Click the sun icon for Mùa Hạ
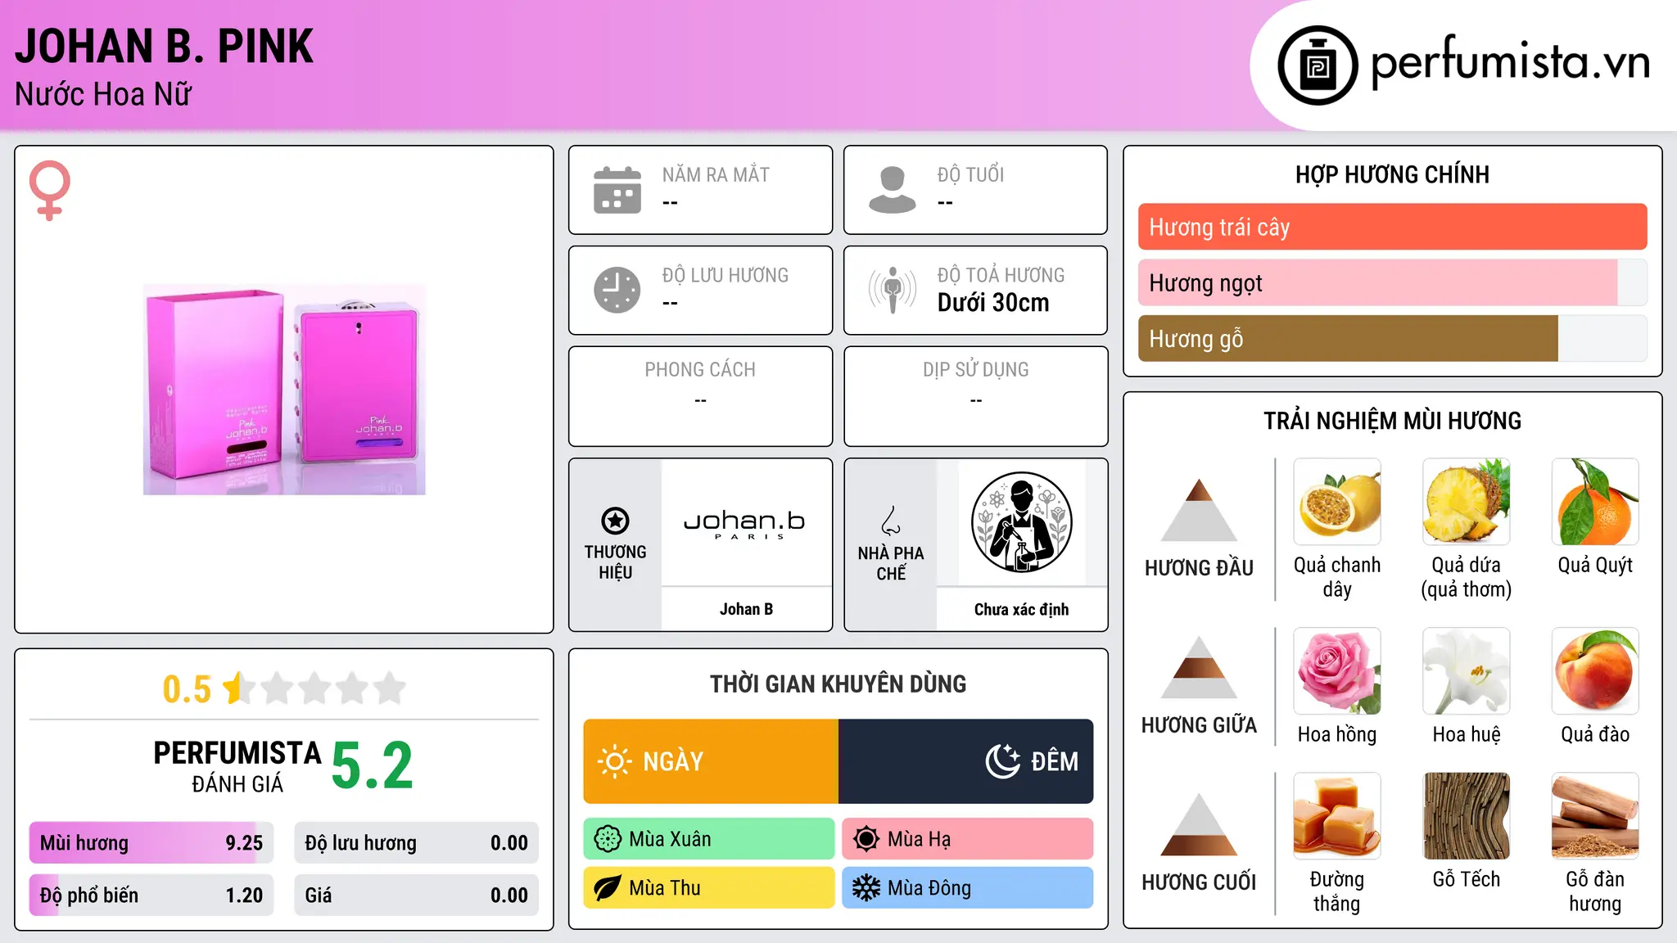1677x943 pixels. tap(866, 839)
